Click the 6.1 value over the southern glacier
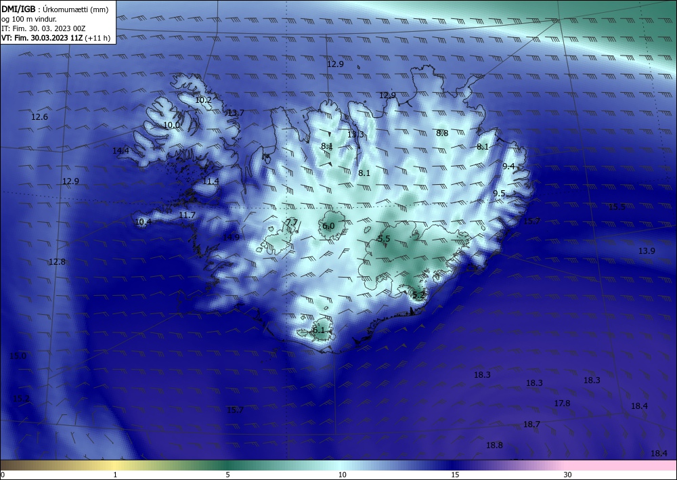 318,330
